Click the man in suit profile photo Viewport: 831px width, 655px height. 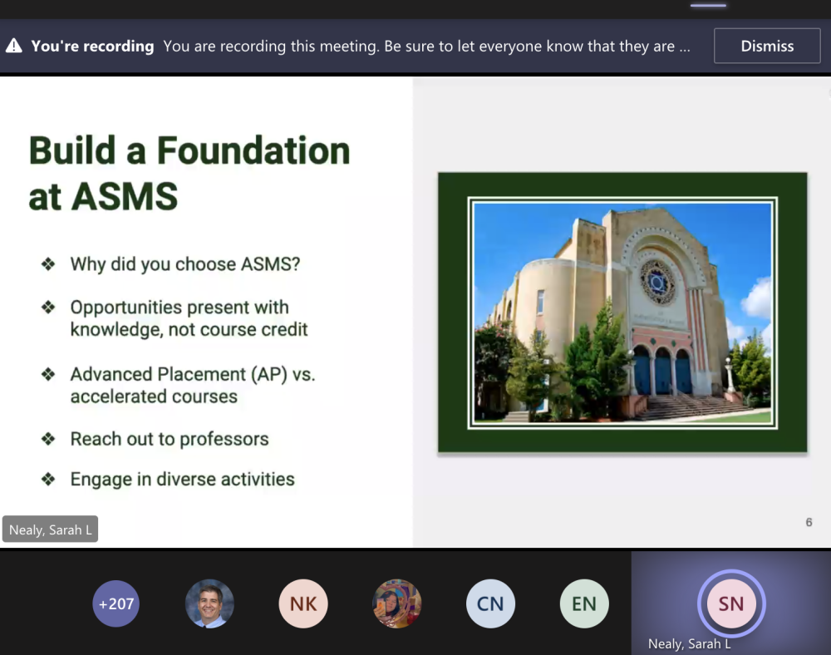(x=210, y=603)
